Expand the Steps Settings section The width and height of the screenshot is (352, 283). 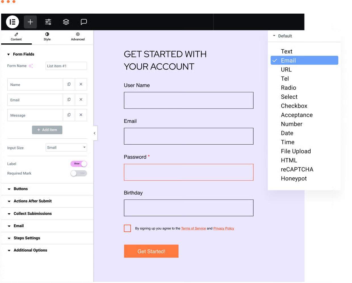(x=27, y=238)
